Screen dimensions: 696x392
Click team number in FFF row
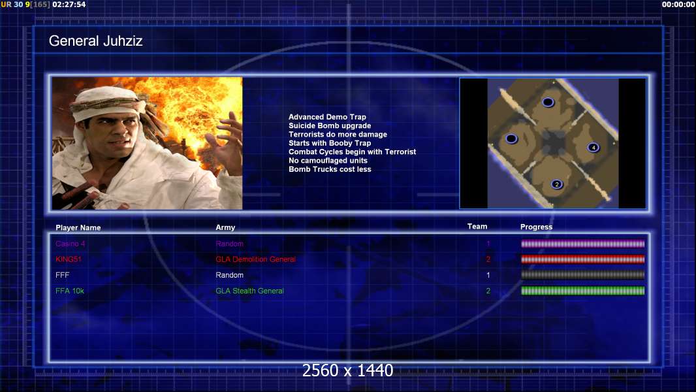pyautogui.click(x=488, y=275)
